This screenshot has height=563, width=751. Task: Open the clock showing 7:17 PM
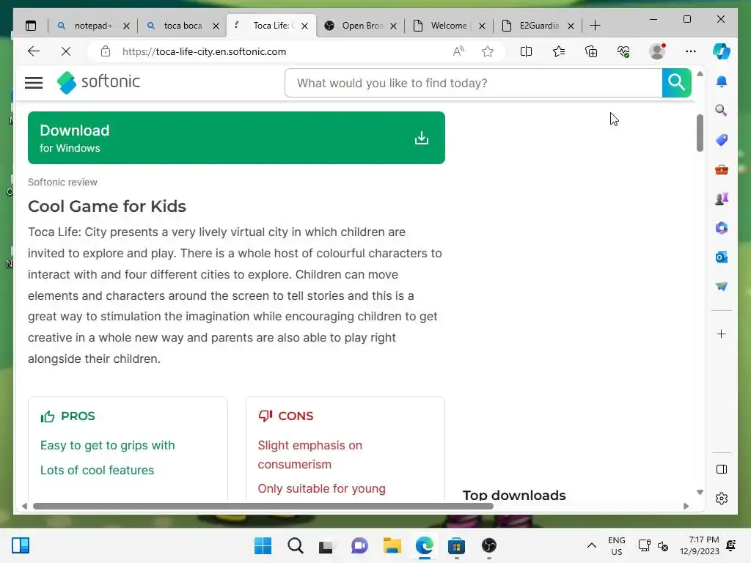point(700,545)
